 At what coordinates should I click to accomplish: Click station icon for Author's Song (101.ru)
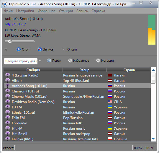8,86
